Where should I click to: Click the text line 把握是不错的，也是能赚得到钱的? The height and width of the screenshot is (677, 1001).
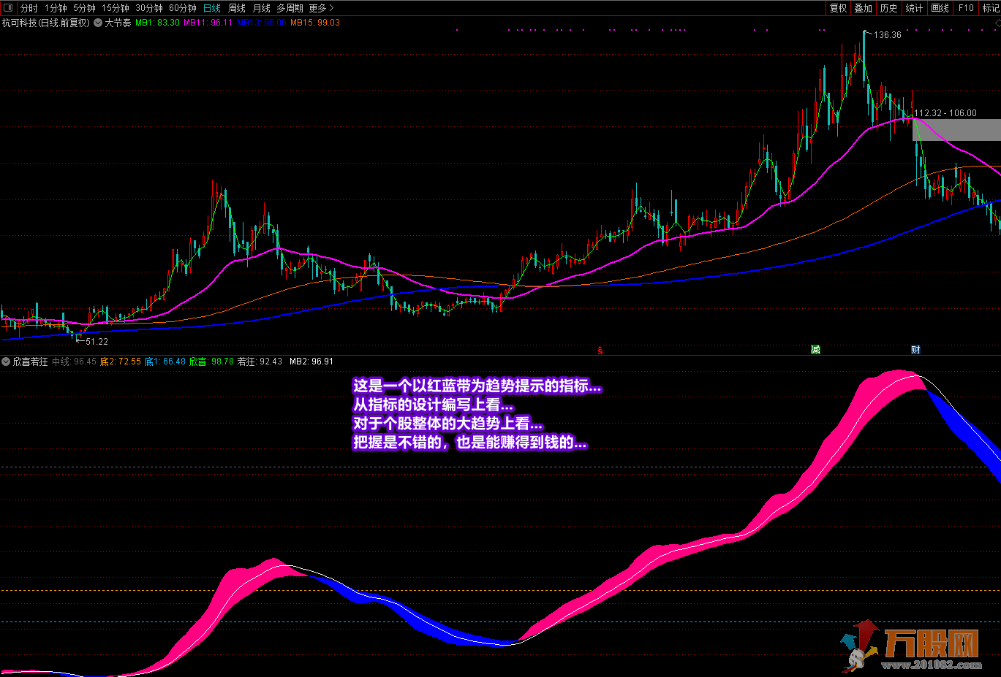[470, 443]
